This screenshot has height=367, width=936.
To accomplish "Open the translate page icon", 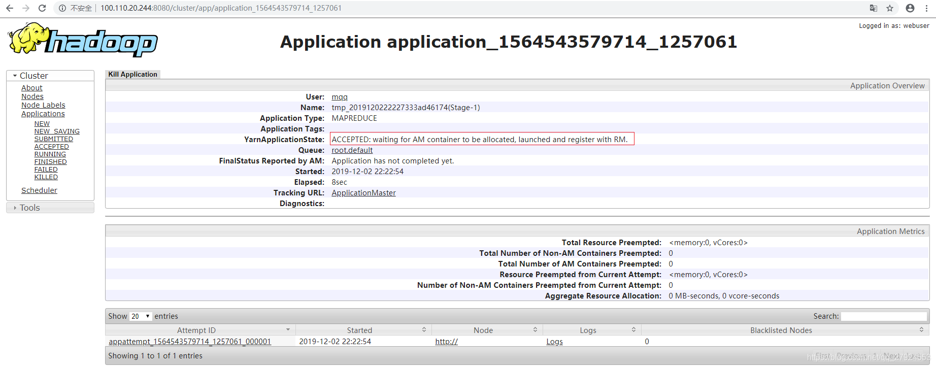I will point(873,8).
